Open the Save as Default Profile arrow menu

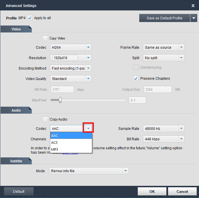(194, 18)
